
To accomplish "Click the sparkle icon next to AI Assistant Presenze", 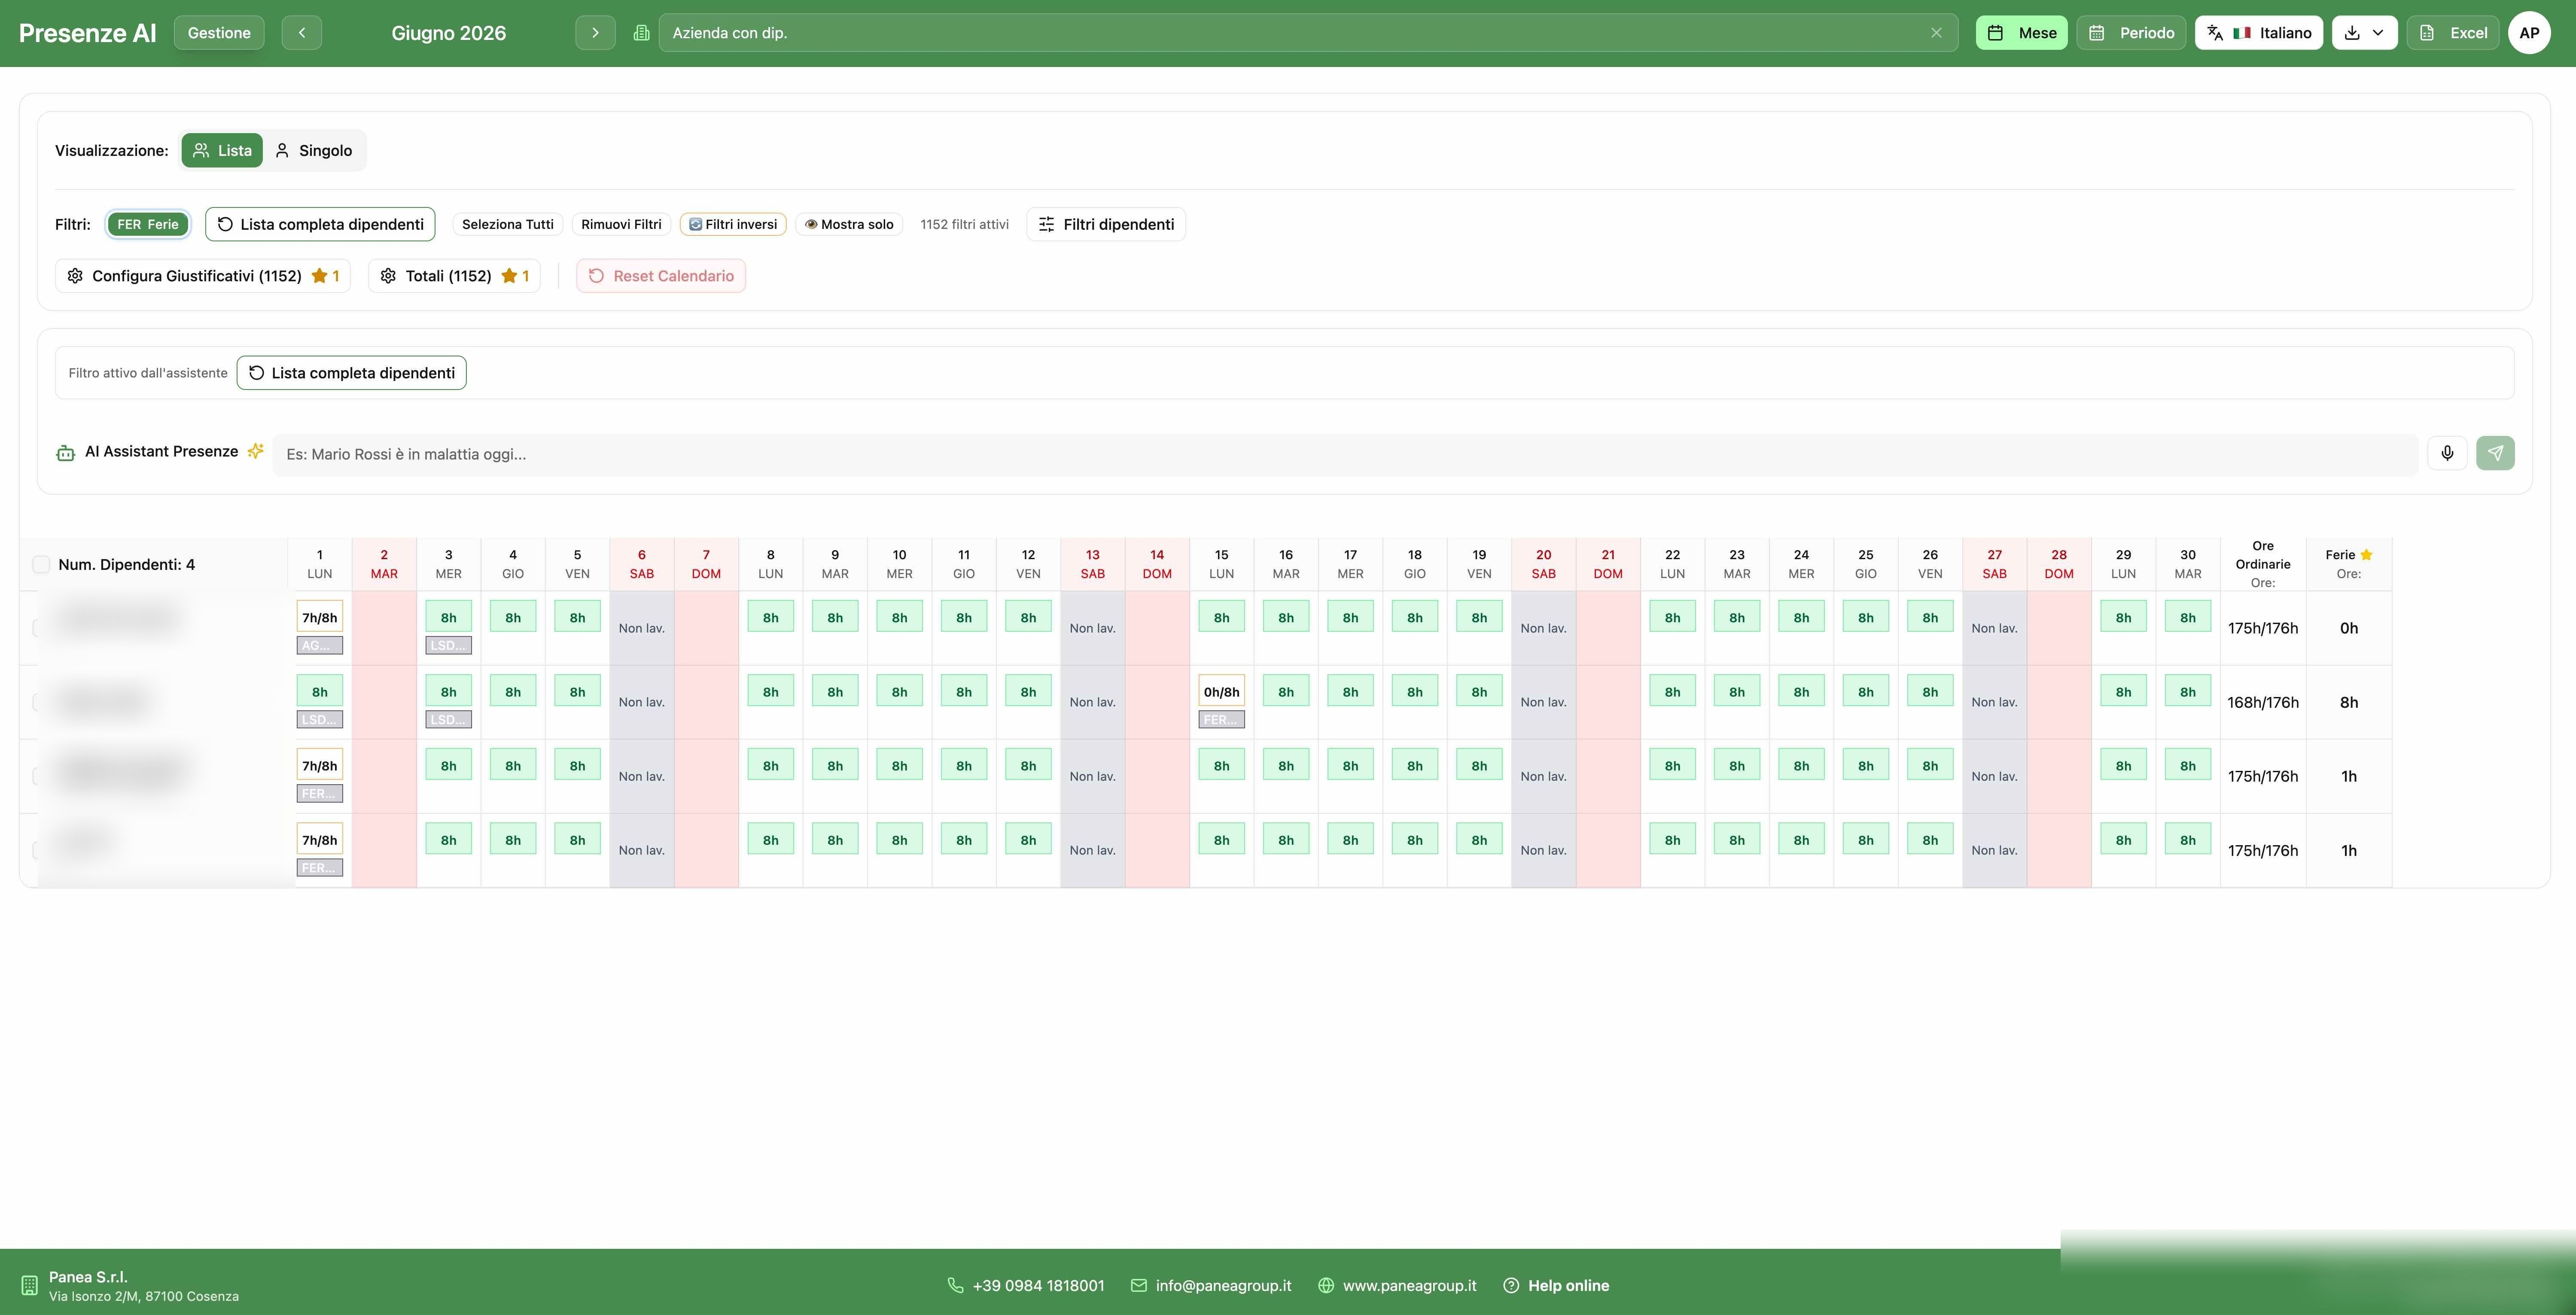I will [x=256, y=451].
